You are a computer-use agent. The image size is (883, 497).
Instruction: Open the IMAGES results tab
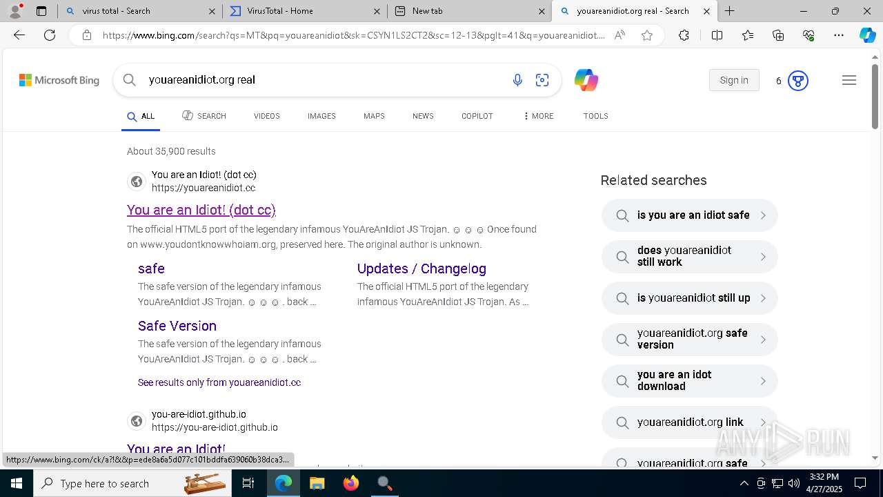point(321,116)
